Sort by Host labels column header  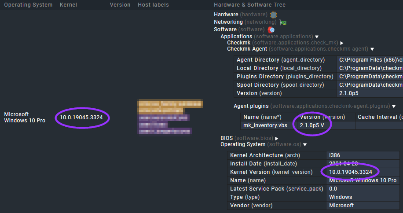(x=153, y=5)
